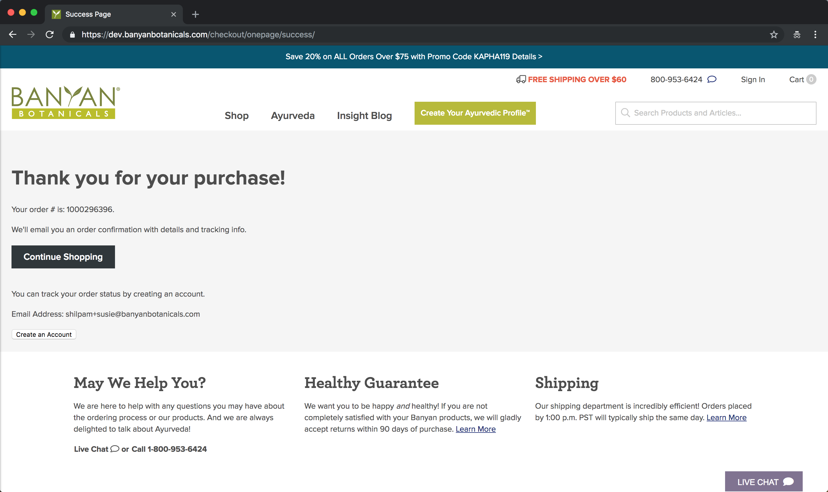Click macOS green maximize window button
This screenshot has height=492, width=828.
[x=34, y=12]
